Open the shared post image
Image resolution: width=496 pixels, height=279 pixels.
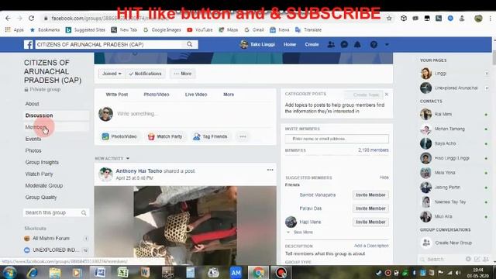point(185,226)
